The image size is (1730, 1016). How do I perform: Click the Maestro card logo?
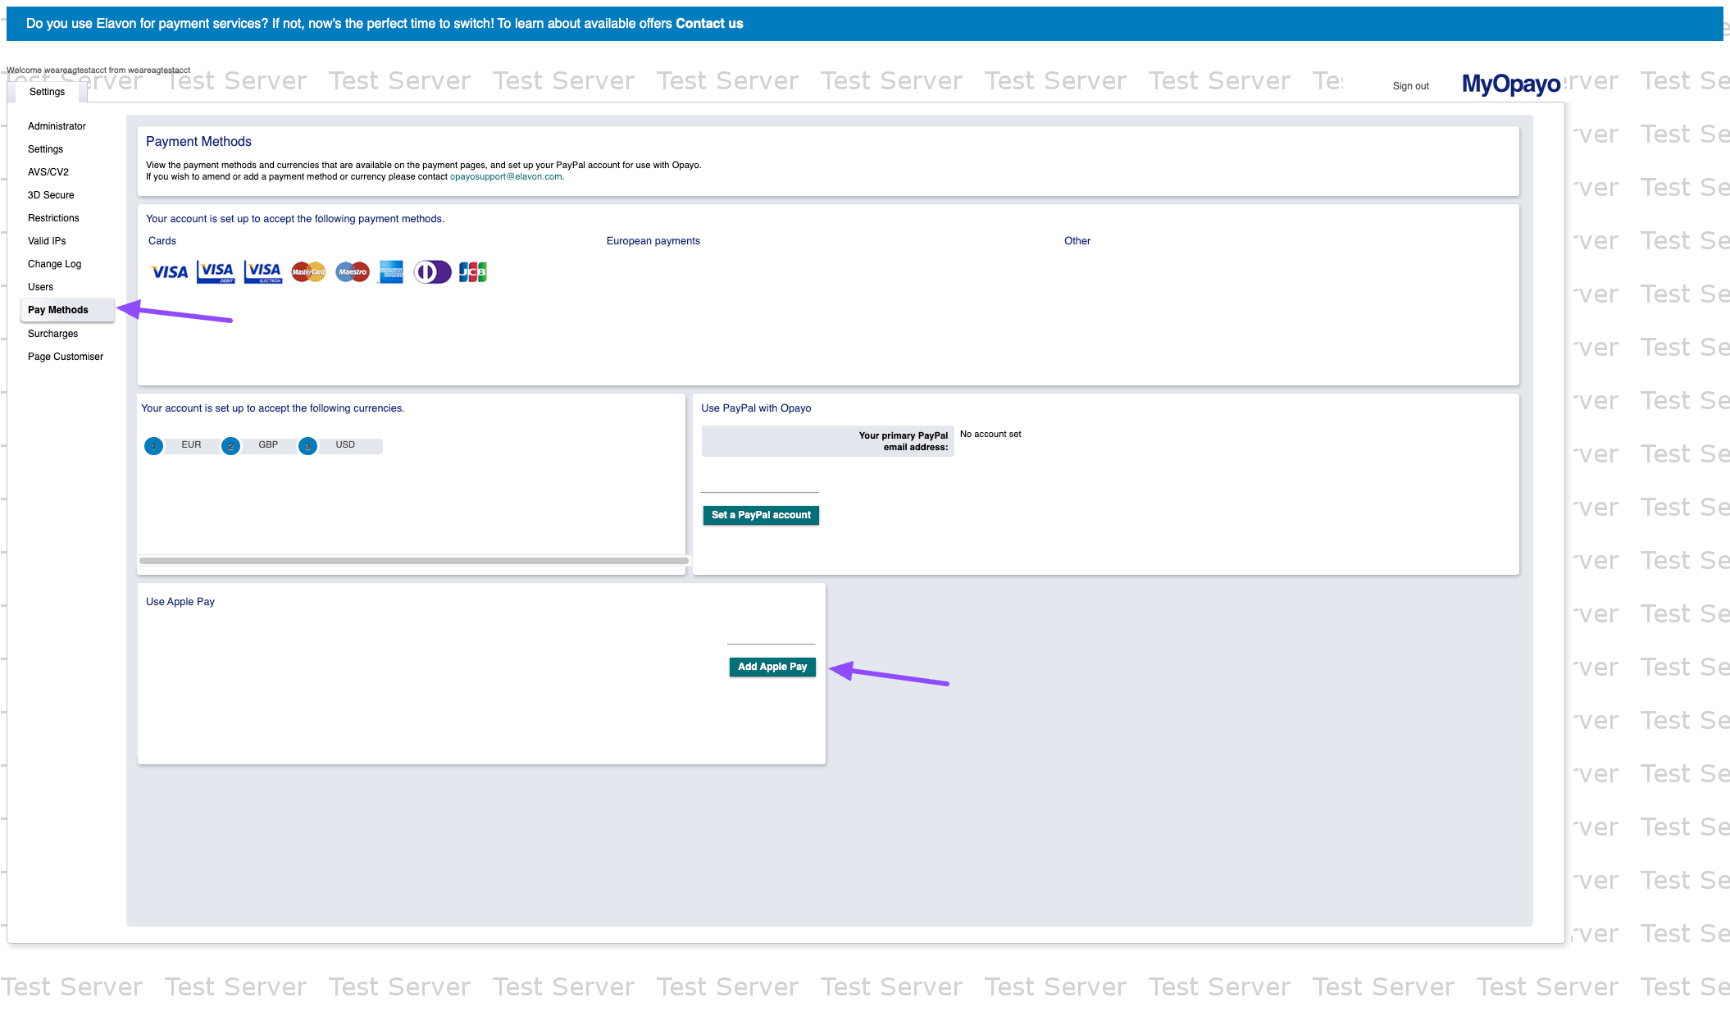353,272
